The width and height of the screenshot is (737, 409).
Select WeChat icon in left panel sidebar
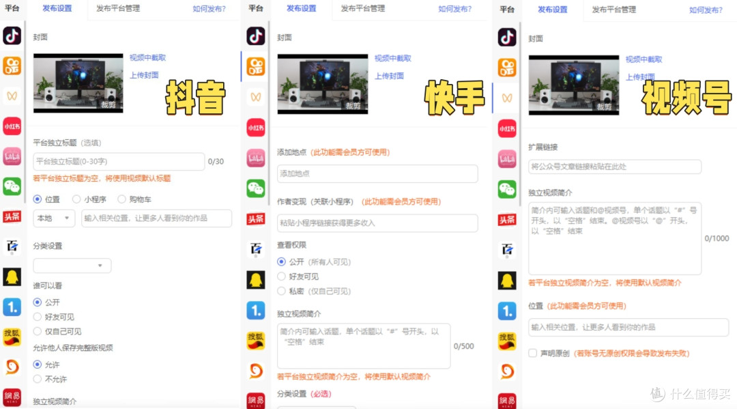tap(12, 186)
